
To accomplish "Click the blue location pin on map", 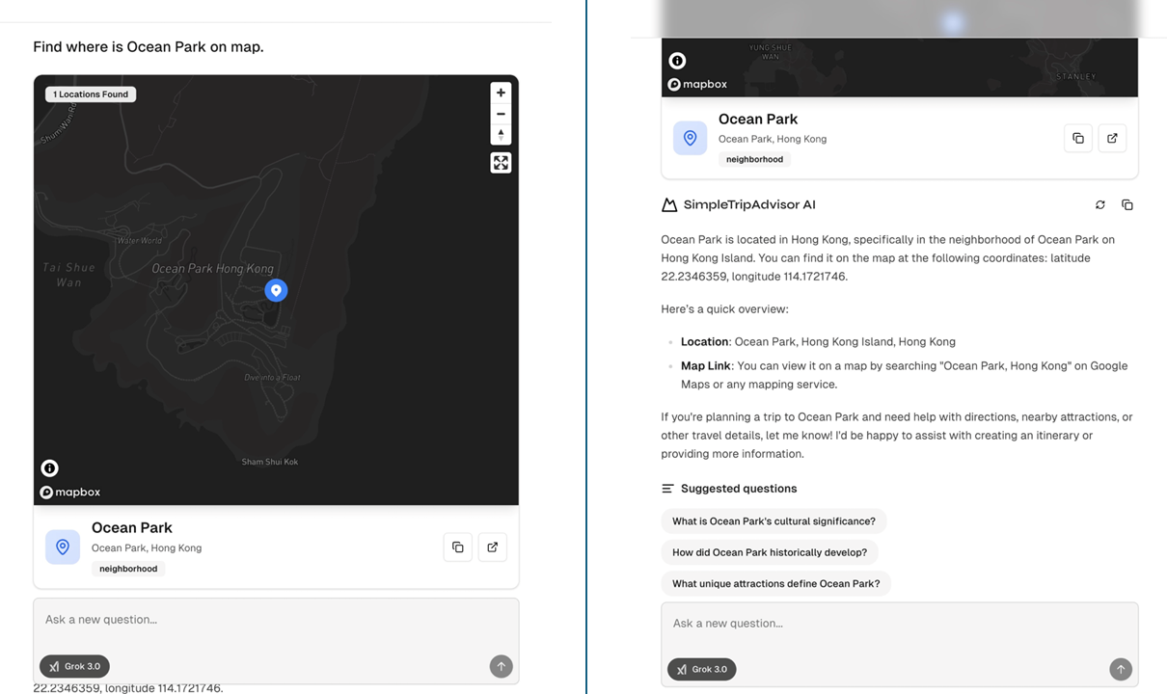I will pos(276,290).
